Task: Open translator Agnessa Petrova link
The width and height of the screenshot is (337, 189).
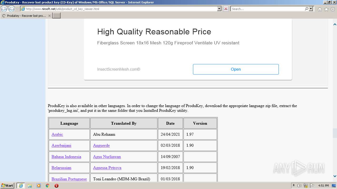Action: click(107, 168)
